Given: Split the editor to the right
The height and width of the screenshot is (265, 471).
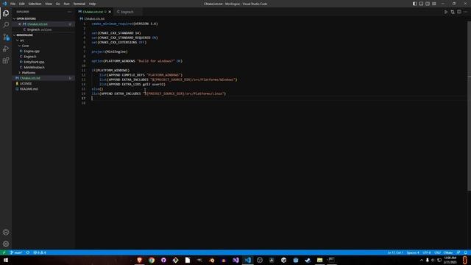Looking at the screenshot, I should point(459,12).
